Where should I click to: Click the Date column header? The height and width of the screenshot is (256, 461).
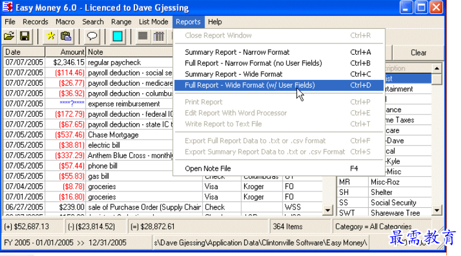[25, 52]
